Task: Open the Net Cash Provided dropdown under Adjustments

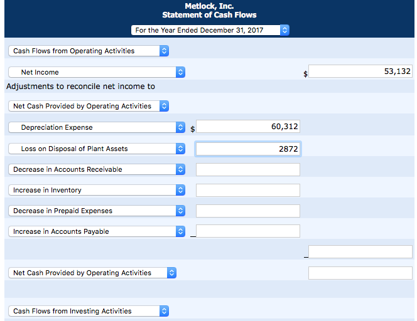Action: pos(89,106)
